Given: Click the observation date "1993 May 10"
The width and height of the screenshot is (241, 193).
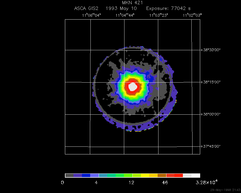Looking at the screenshot, I should [121, 8].
